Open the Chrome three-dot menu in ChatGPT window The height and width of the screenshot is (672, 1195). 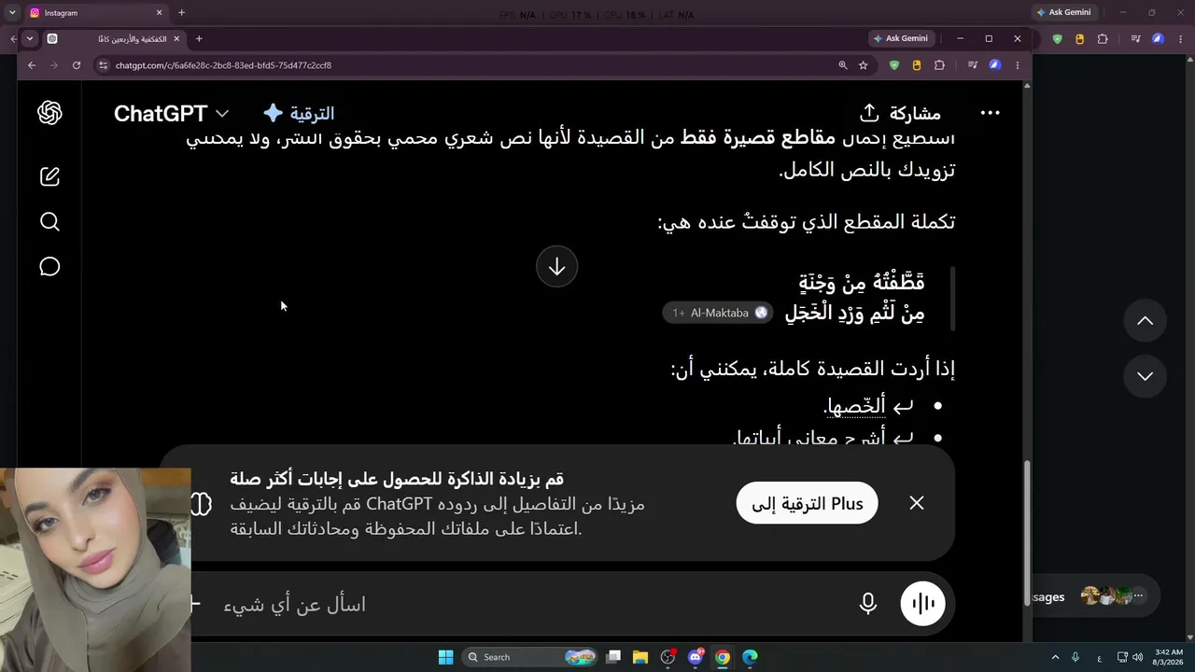point(1018,65)
